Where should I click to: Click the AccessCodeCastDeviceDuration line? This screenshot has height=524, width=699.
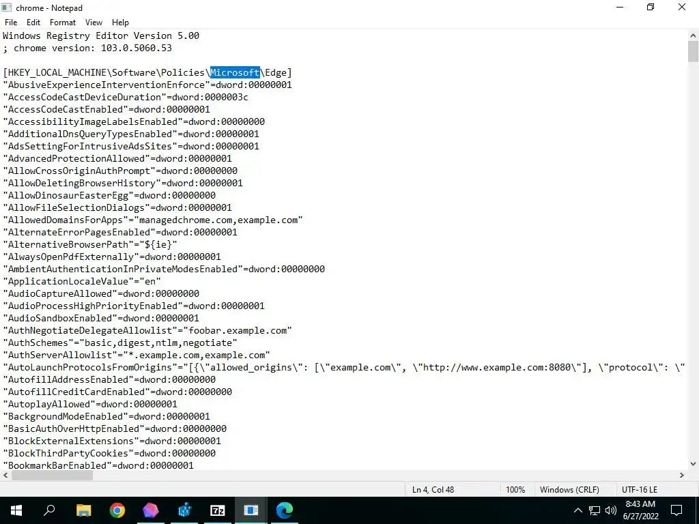coord(126,97)
